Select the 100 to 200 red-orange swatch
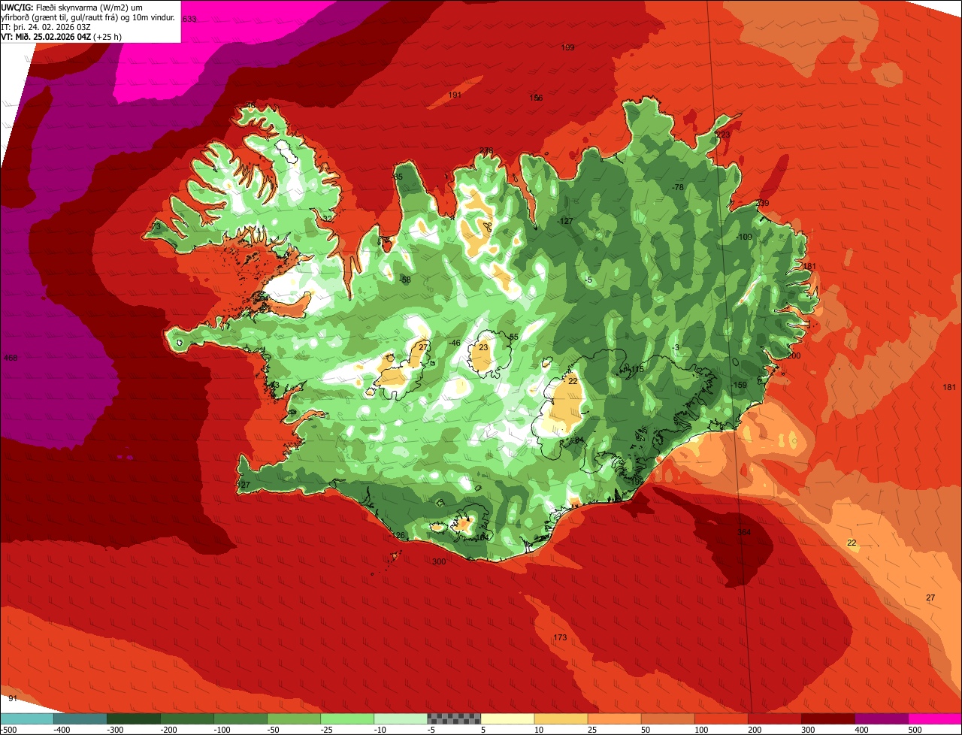 (721, 718)
